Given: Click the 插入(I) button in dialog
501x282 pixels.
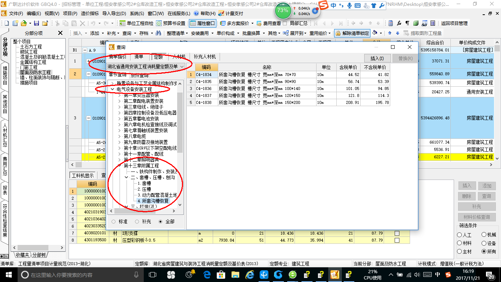Looking at the screenshot, I should 377,58.
